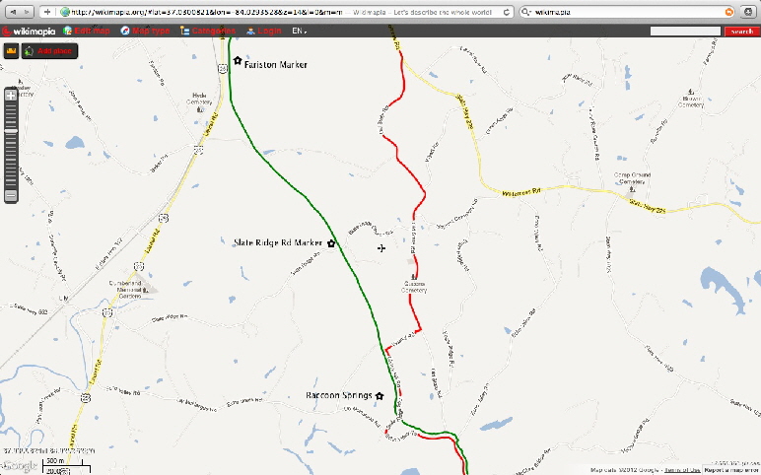Expand the EN language selector
761x475 pixels.
point(300,31)
